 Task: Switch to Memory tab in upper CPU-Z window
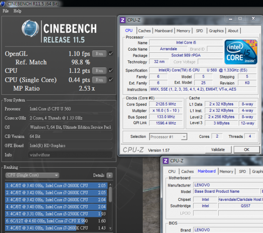pyautogui.click(x=183, y=31)
